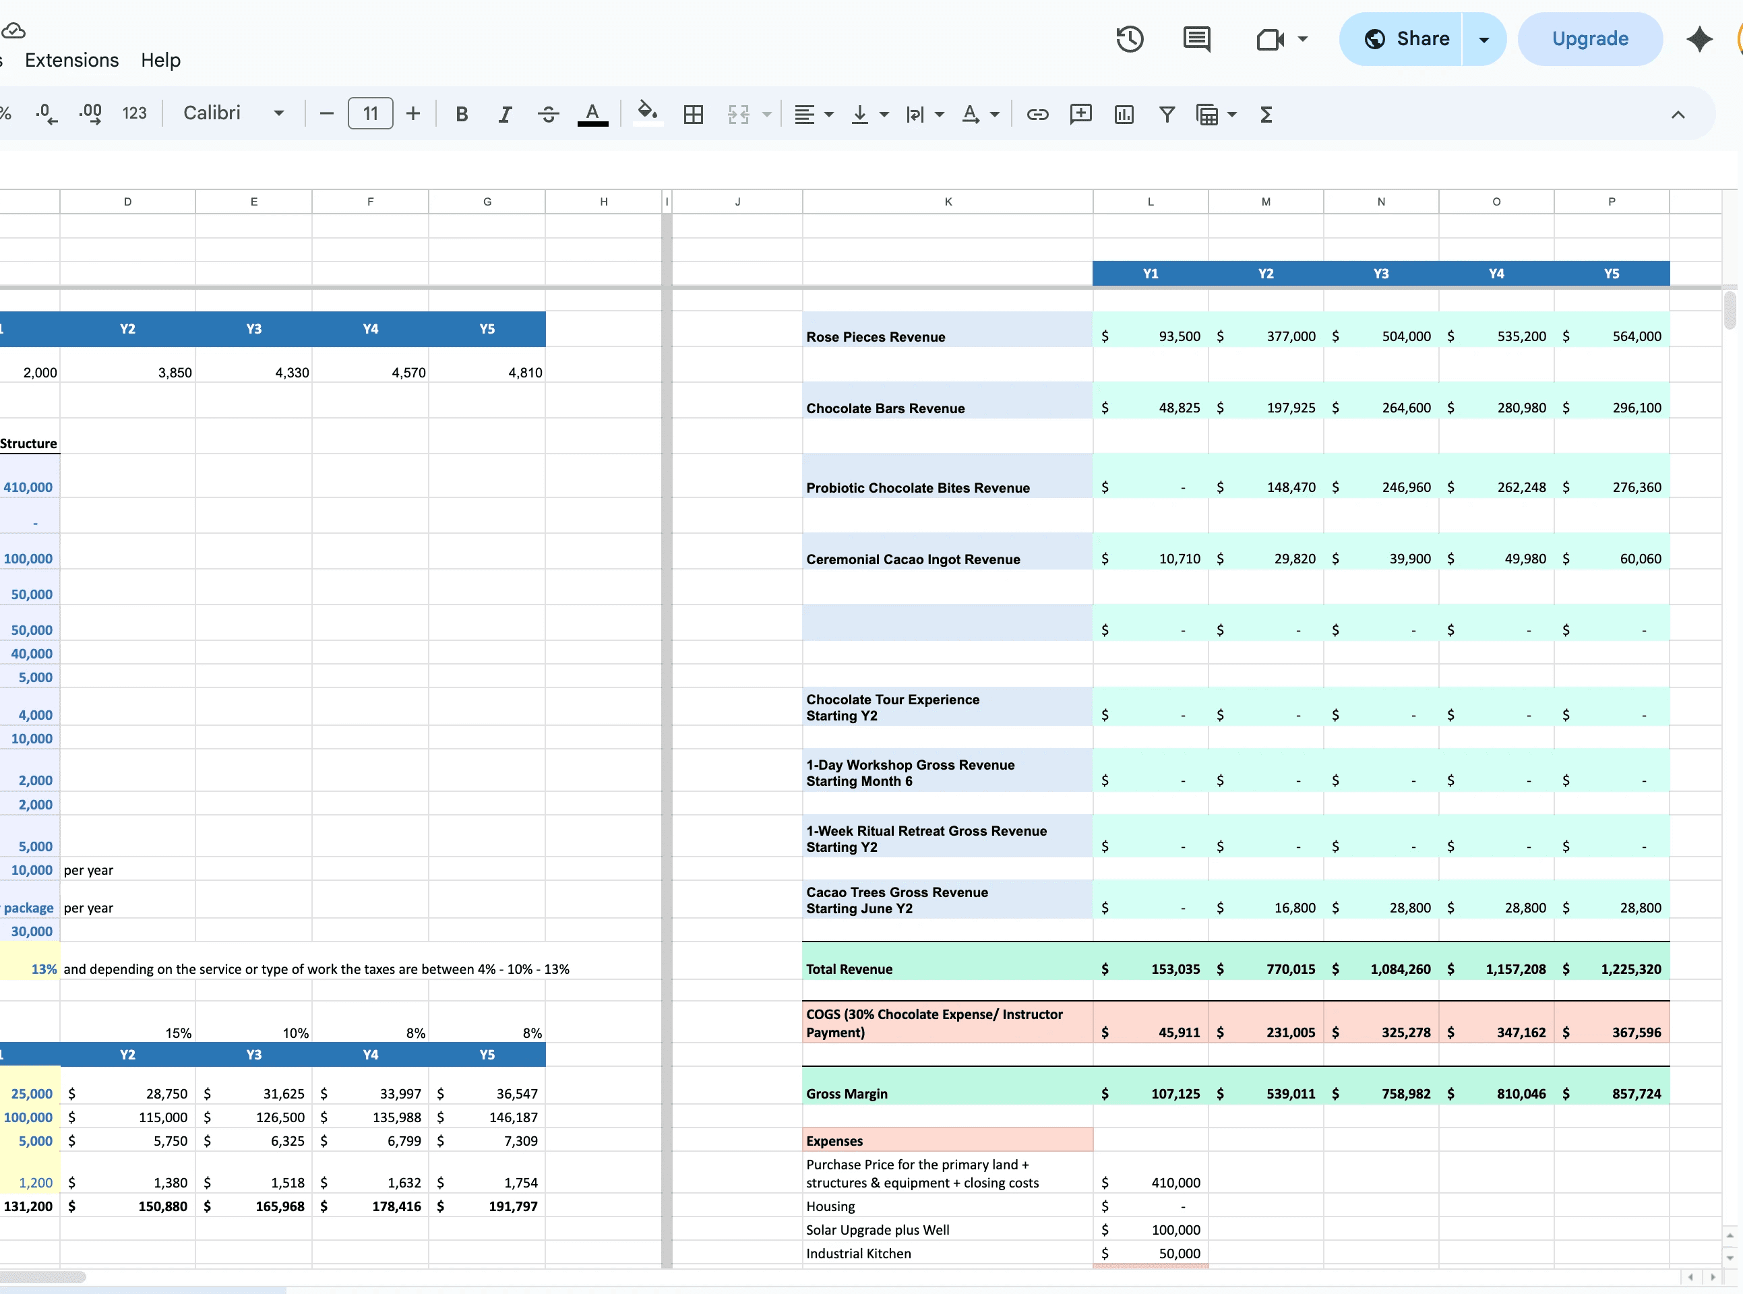Click the insert link icon
Image resolution: width=1743 pixels, height=1294 pixels.
(1037, 115)
